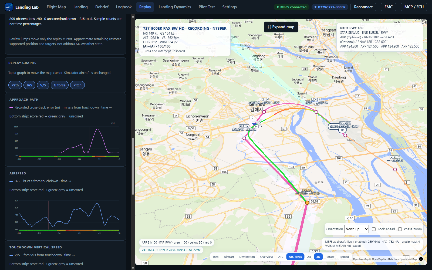Click Expand map button
This screenshot has width=432, height=270.
pyautogui.click(x=281, y=27)
